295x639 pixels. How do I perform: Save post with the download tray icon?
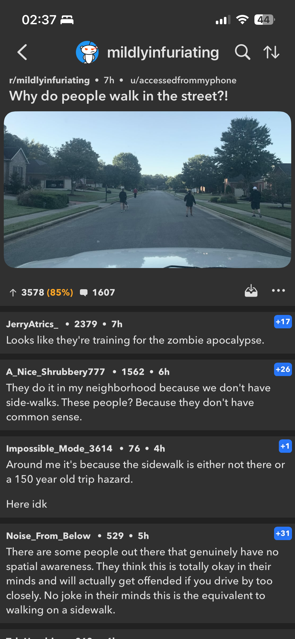pos(251,291)
